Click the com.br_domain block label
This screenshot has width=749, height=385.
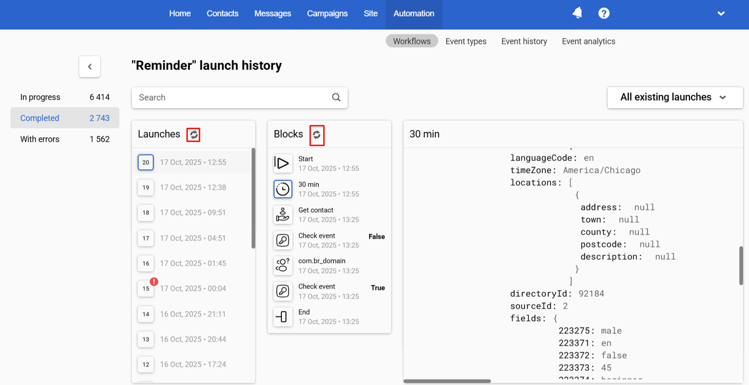pos(322,261)
